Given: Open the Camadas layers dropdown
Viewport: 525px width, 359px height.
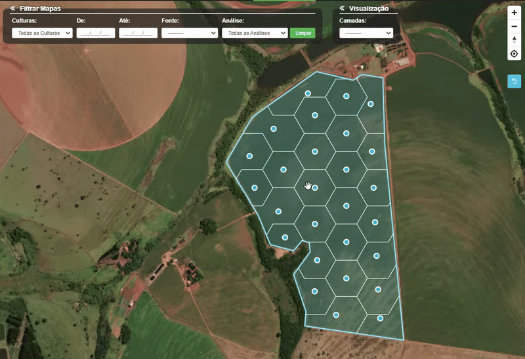Looking at the screenshot, I should tap(366, 33).
